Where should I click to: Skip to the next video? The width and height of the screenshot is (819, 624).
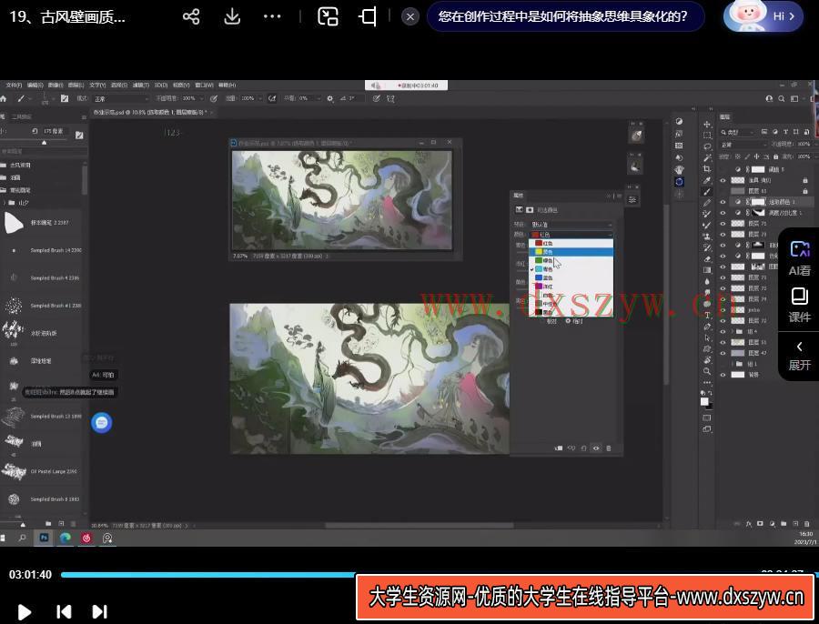click(100, 611)
